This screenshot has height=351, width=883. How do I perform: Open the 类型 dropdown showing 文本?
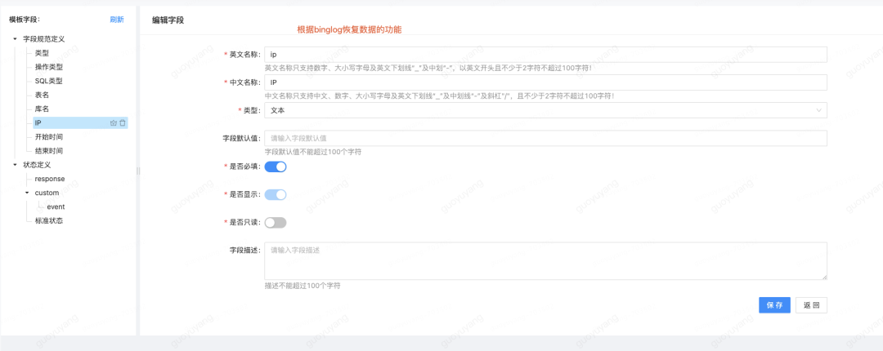pos(545,110)
